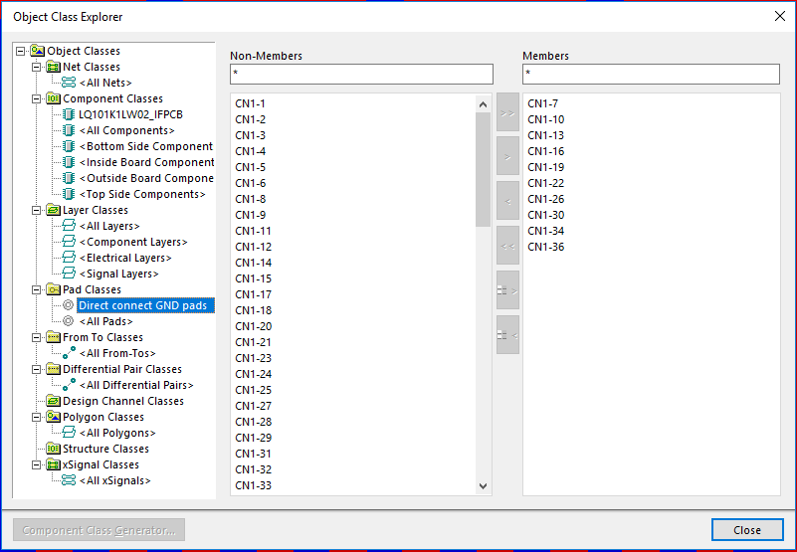Click the All Layers layer icon
This screenshot has width=797, height=552.
click(69, 226)
